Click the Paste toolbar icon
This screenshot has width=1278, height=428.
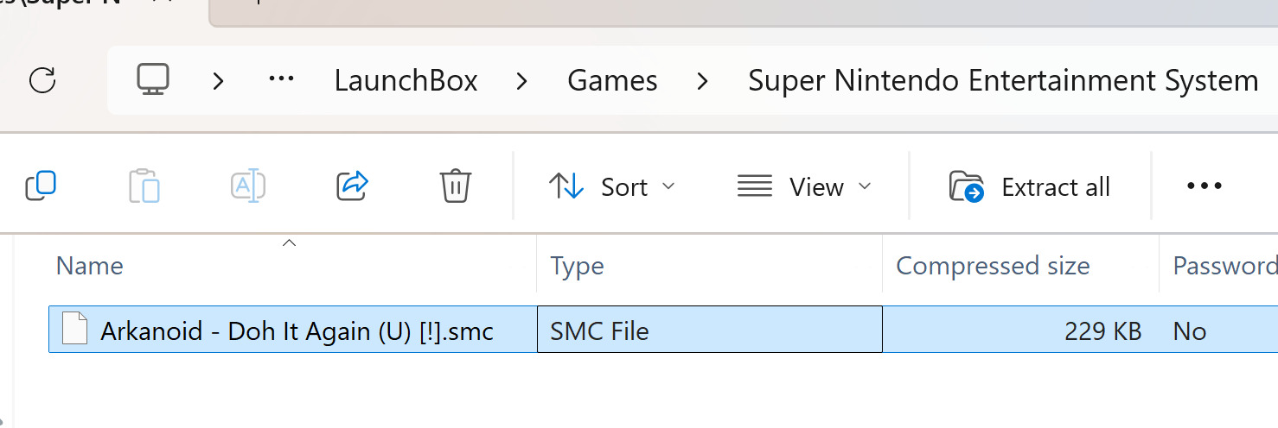point(144,186)
